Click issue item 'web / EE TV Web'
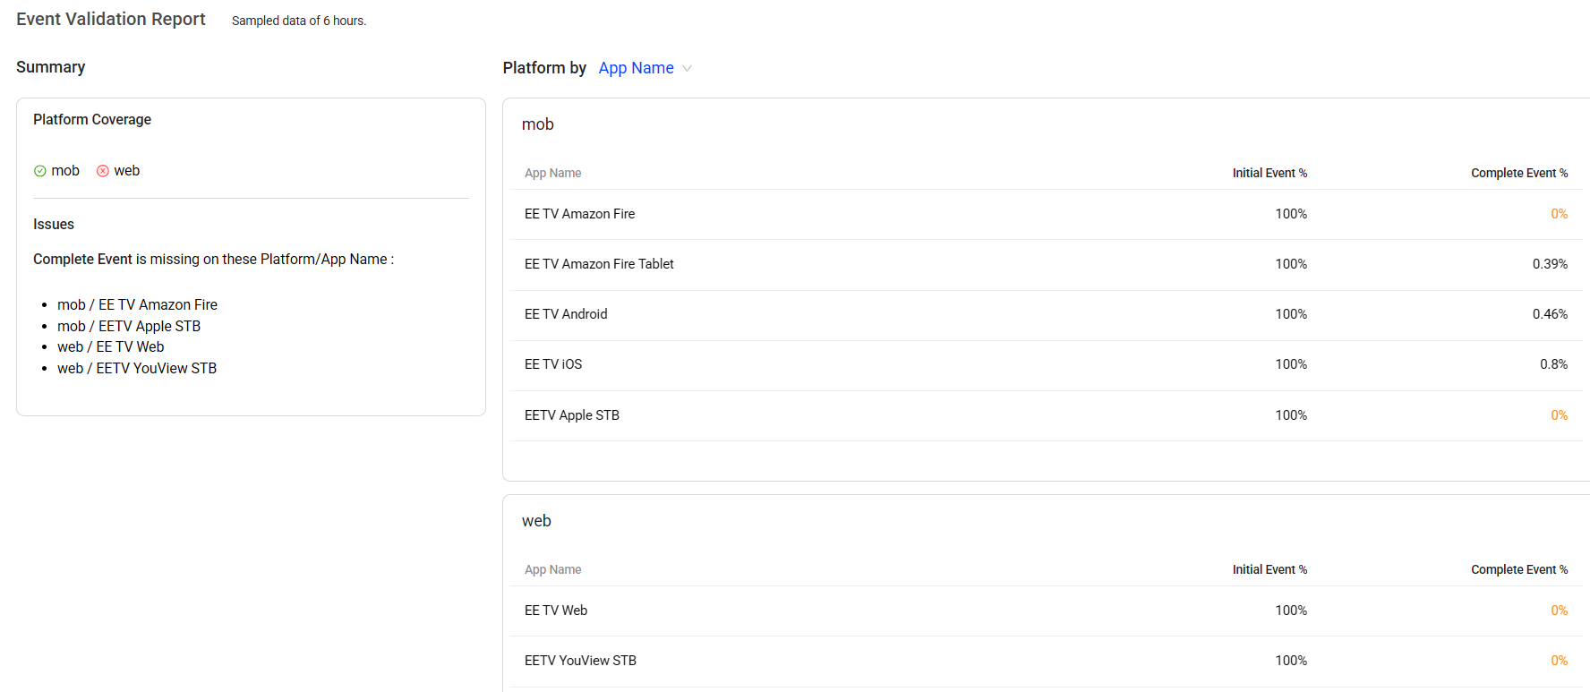The image size is (1590, 692). [111, 347]
